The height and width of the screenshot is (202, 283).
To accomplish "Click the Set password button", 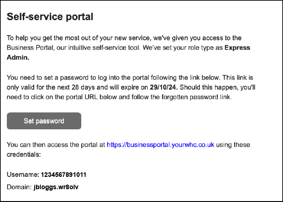I will point(44,121).
